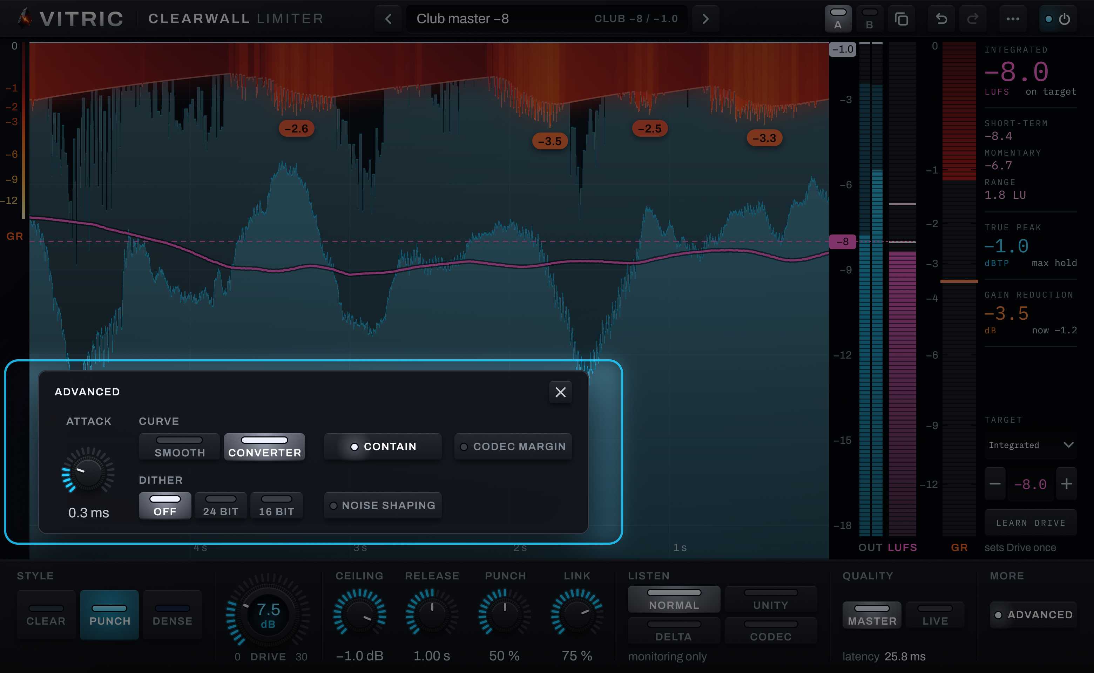Toggle the plugin power bypass button
The width and height of the screenshot is (1094, 673).
click(x=1058, y=19)
